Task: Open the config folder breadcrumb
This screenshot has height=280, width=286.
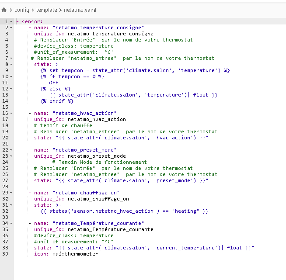Action: tap(21, 9)
